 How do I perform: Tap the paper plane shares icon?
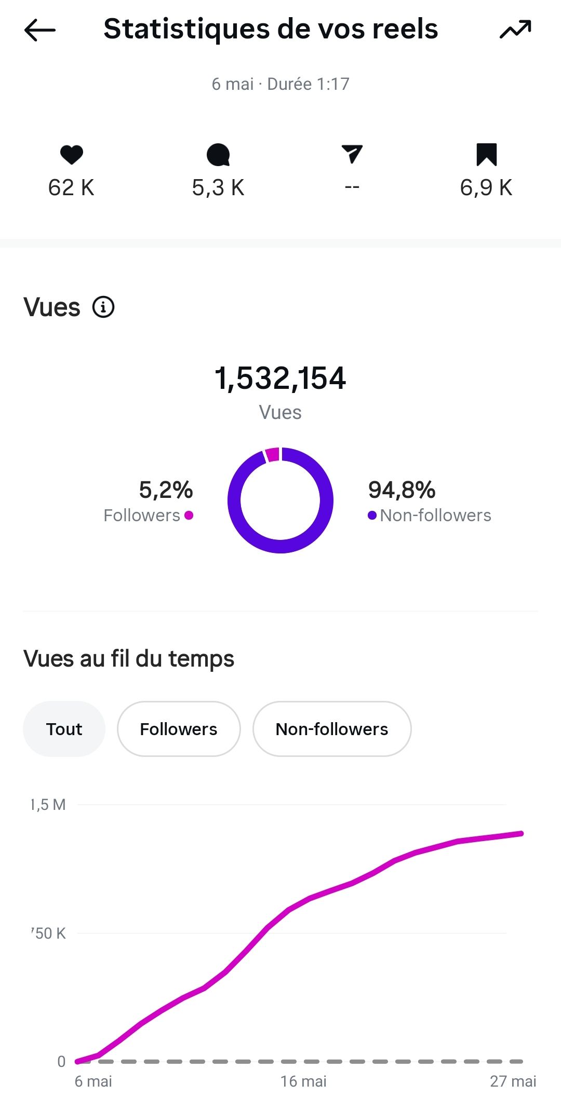352,154
